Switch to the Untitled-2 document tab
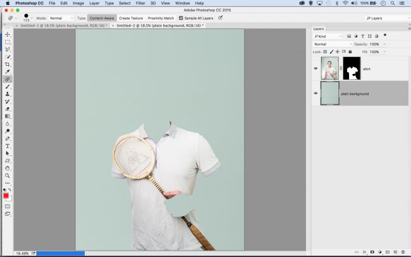 160,25
